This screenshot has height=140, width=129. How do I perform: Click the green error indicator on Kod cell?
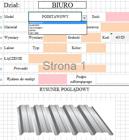[x=111, y=34]
